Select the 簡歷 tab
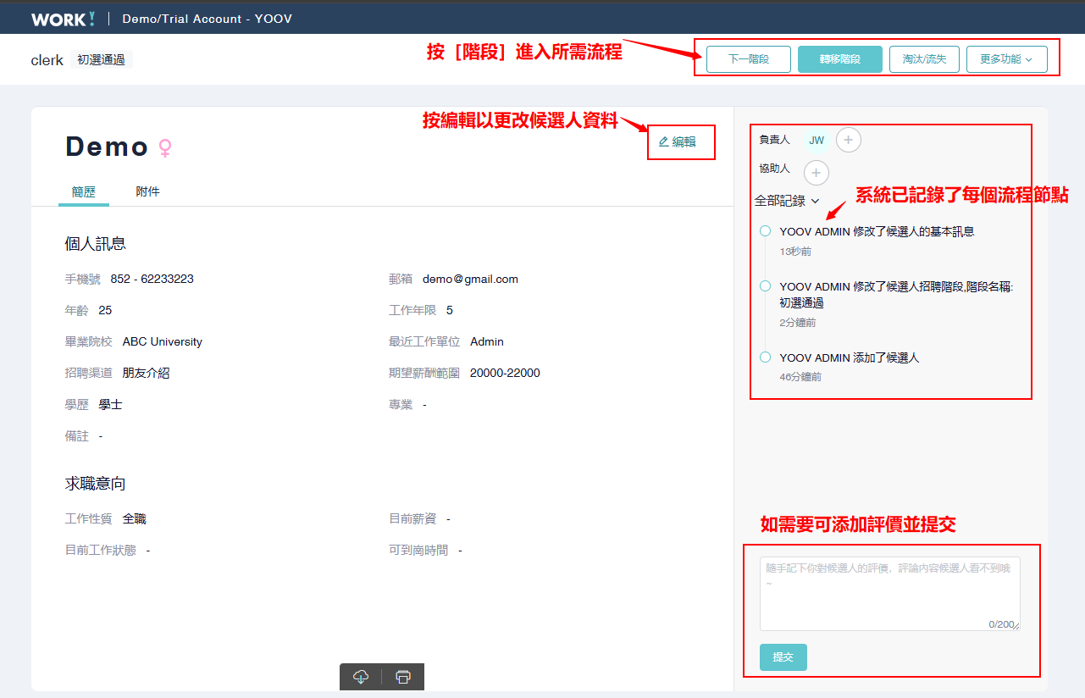This screenshot has width=1085, height=698. 83,191
